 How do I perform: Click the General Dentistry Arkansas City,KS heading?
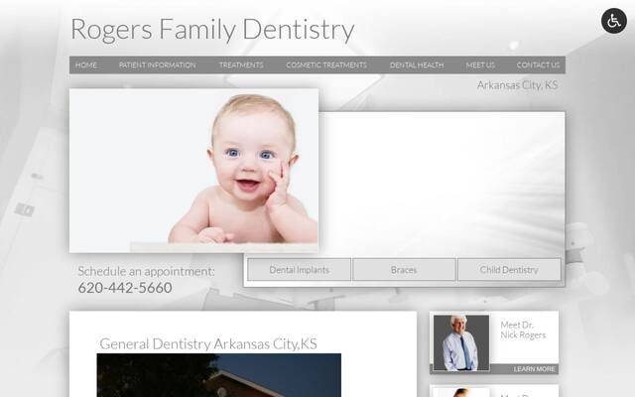point(208,344)
